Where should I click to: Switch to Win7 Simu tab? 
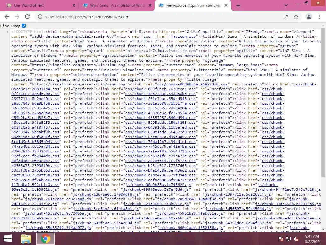(x=117, y=5)
